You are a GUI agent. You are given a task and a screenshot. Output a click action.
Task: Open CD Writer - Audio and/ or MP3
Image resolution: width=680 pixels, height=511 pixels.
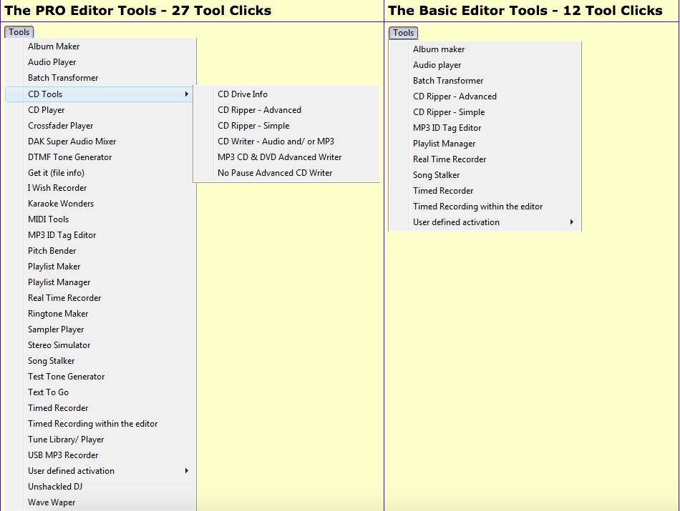click(276, 142)
